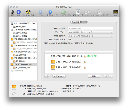This screenshot has height=109, width=128.
Task: Select the Server_SSD volume
Action: click(x=24, y=26)
